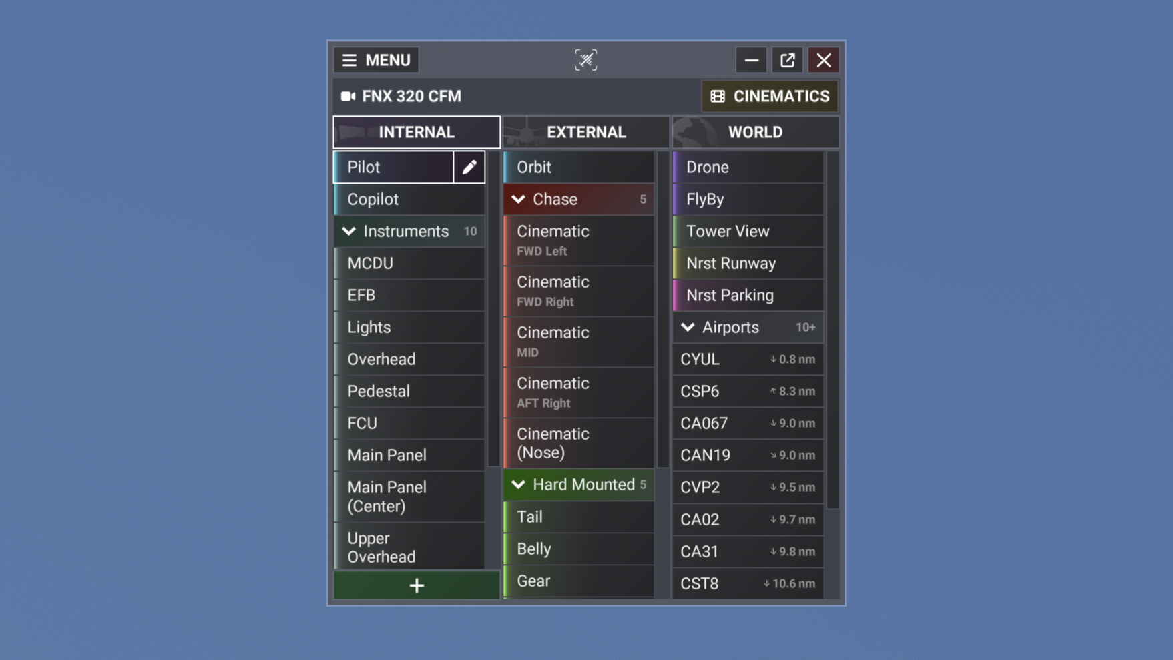Viewport: 1173px width, 660px height.
Task: Pop out the window with the external icon
Action: (x=787, y=60)
